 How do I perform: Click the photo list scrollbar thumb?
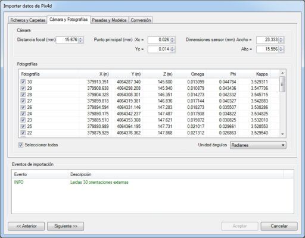coord(282,84)
